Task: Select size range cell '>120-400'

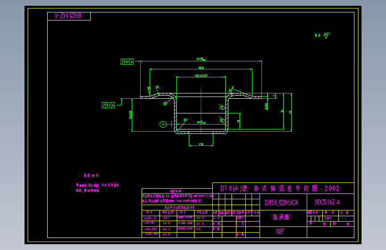Action: coord(152,234)
